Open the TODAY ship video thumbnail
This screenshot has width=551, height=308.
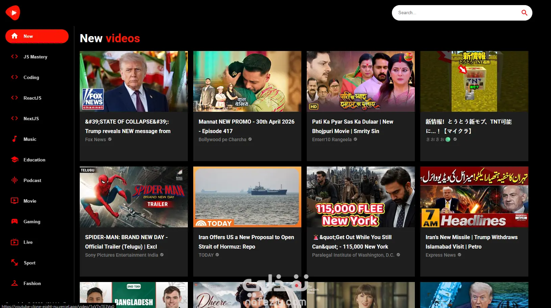[247, 197]
